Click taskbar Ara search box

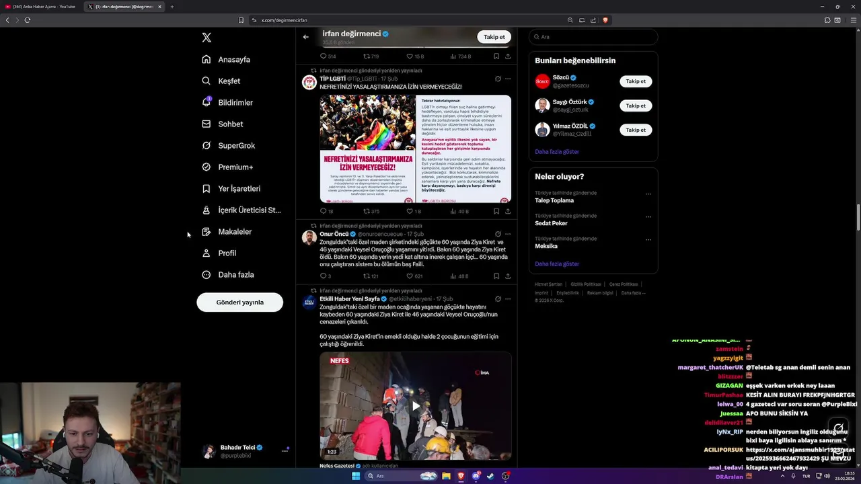[402, 476]
